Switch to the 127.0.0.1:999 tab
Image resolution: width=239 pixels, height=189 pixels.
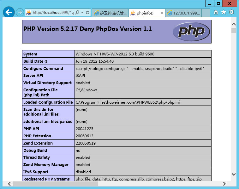(183, 13)
